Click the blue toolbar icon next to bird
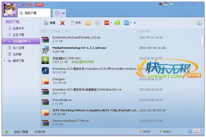The width and height of the screenshot is (206, 137). click(x=126, y=23)
